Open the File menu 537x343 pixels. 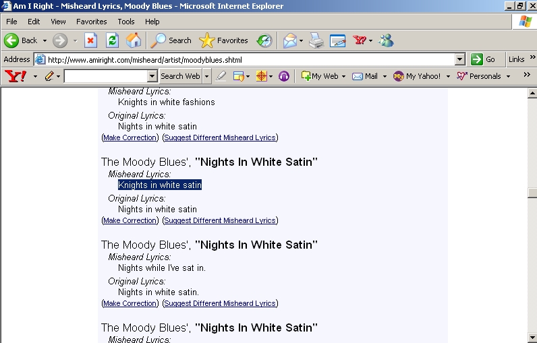click(x=11, y=22)
